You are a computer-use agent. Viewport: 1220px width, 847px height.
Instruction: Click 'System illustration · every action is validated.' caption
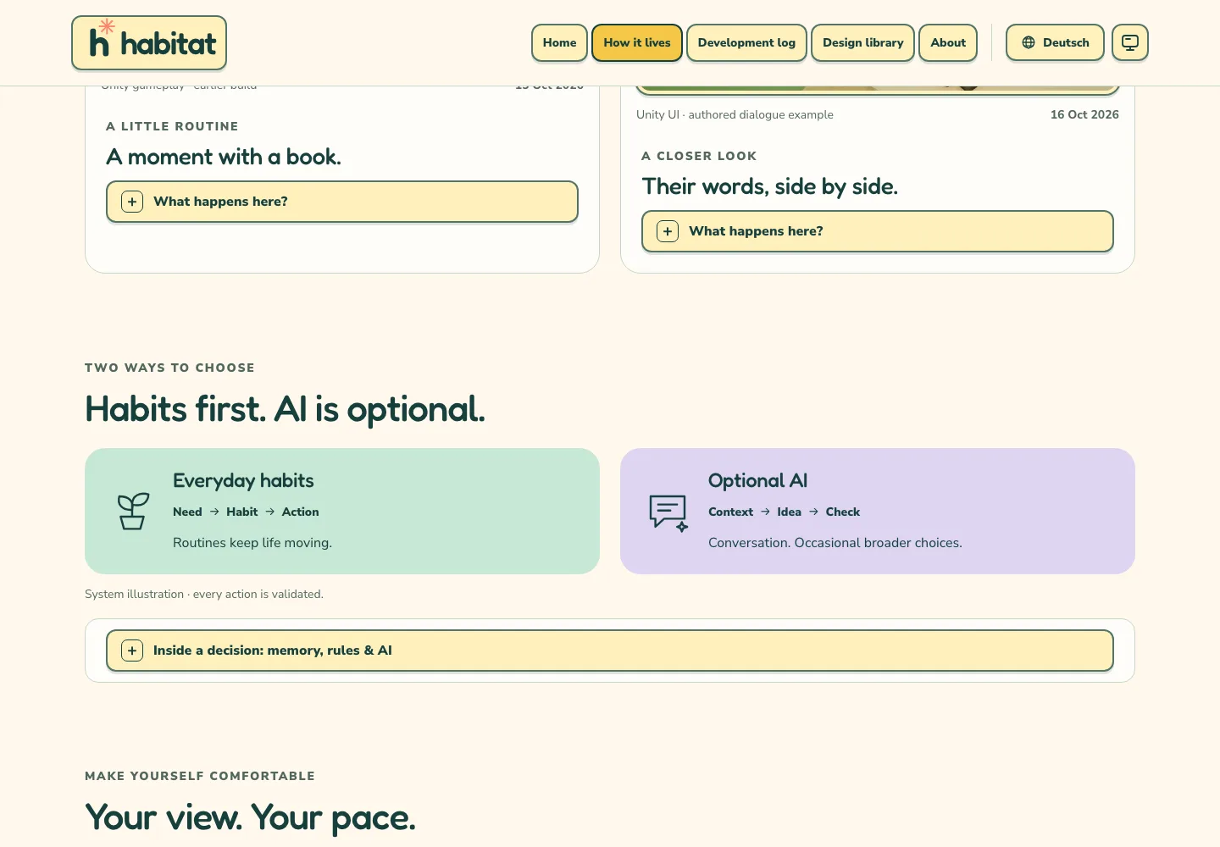coord(204,595)
